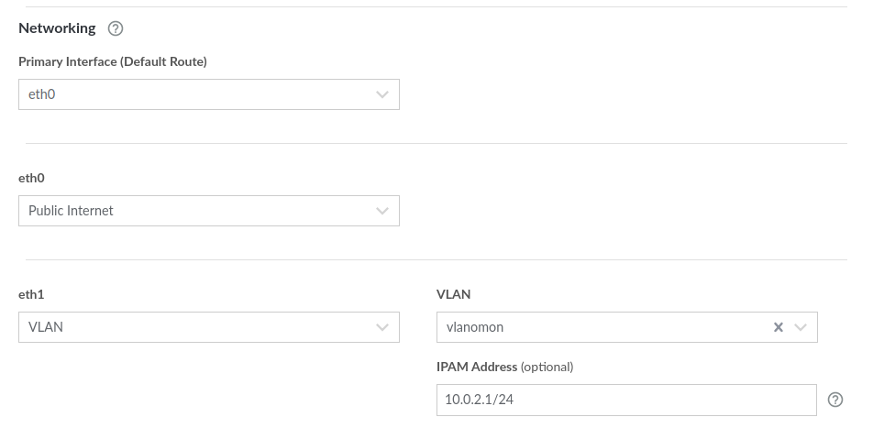Click the chevron arrow on Public Internet dropdown
This screenshot has width=873, height=439.
pos(382,211)
